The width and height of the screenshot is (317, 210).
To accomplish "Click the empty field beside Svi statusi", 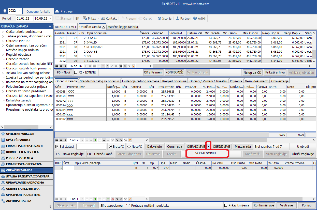I will coord(91,146).
